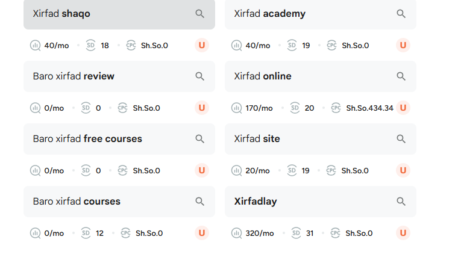Viewport: 458px width, 272px height.
Task: Click the search icon beside Xirfad site
Action: (x=401, y=139)
